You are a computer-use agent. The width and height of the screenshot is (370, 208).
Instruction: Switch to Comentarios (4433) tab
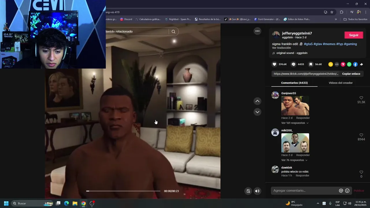click(x=294, y=83)
